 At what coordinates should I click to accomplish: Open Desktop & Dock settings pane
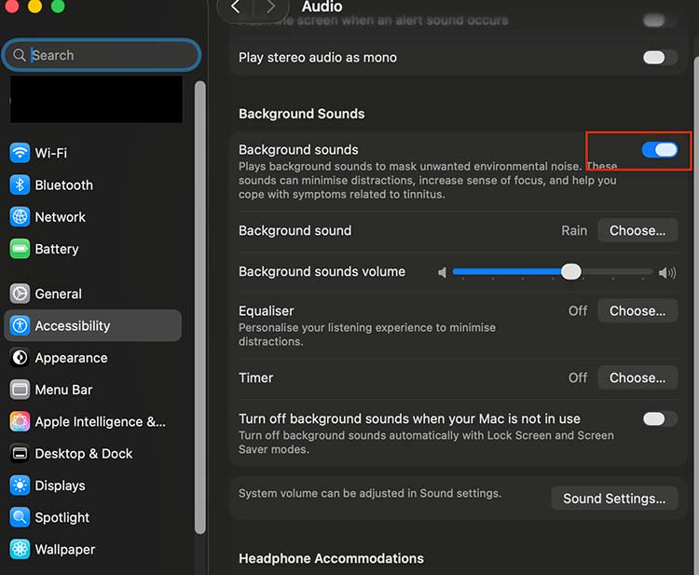[83, 454]
